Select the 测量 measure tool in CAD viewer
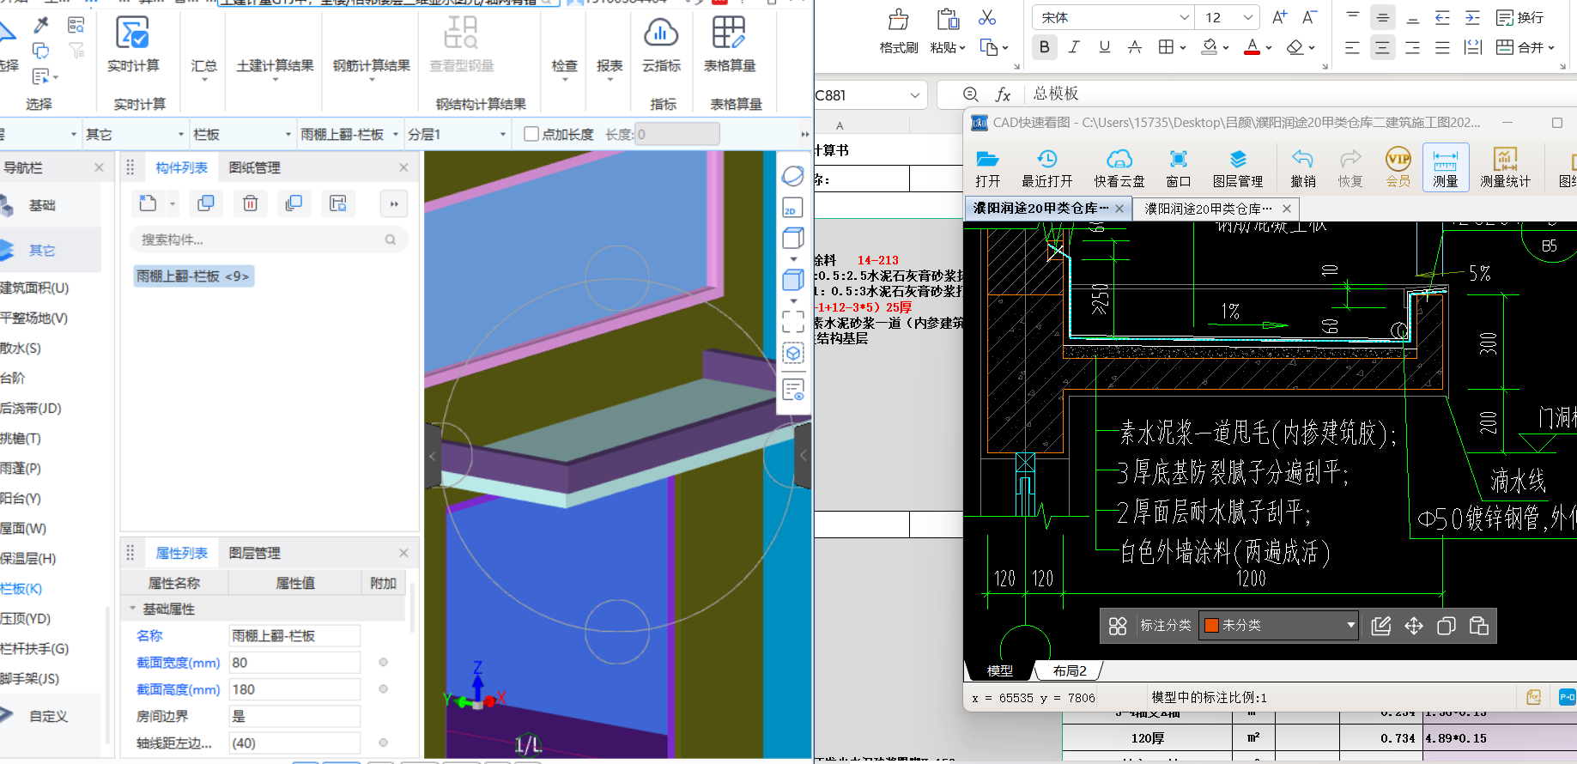This screenshot has height=764, width=1577. [1446, 167]
